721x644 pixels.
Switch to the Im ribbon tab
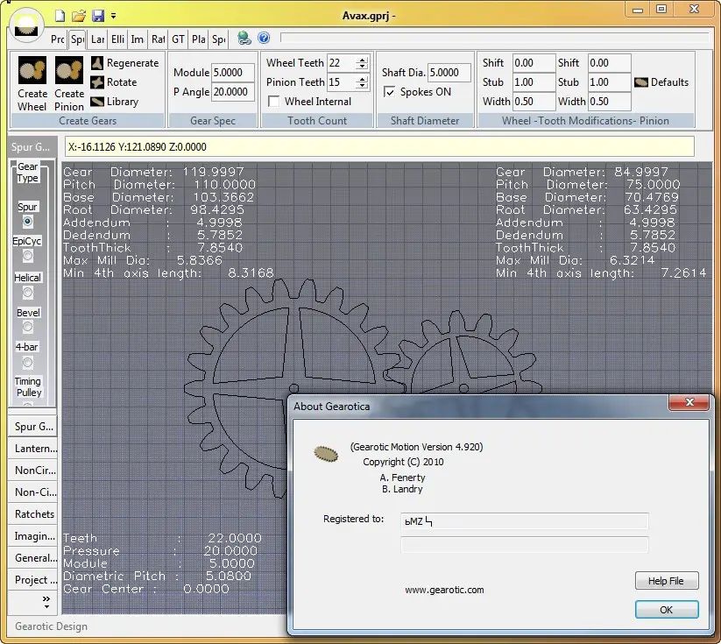137,39
